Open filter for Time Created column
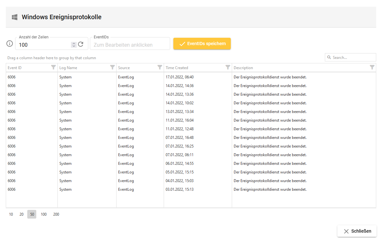The image size is (382, 240). [x=228, y=68]
